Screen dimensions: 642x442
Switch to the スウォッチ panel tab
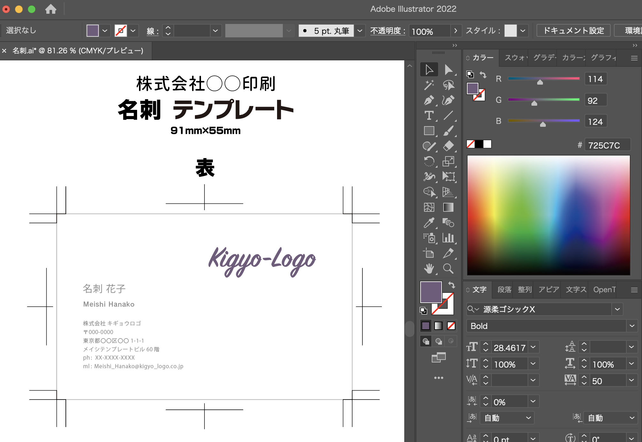pos(515,58)
